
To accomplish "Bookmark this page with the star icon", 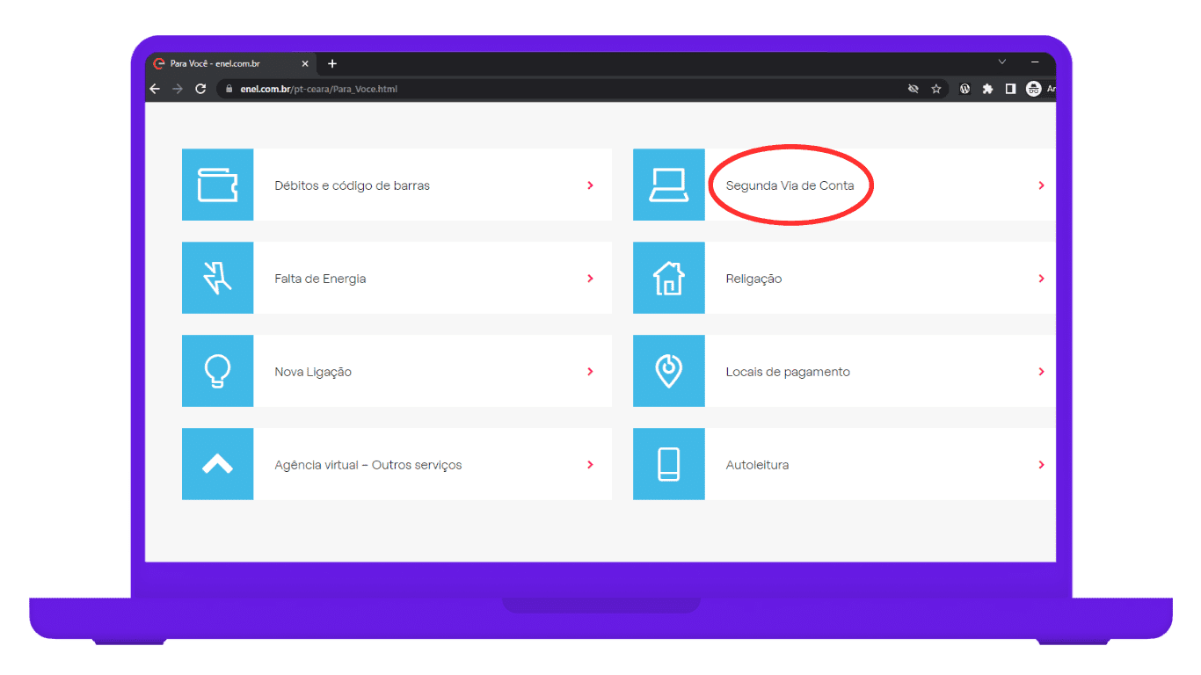I will click(936, 89).
